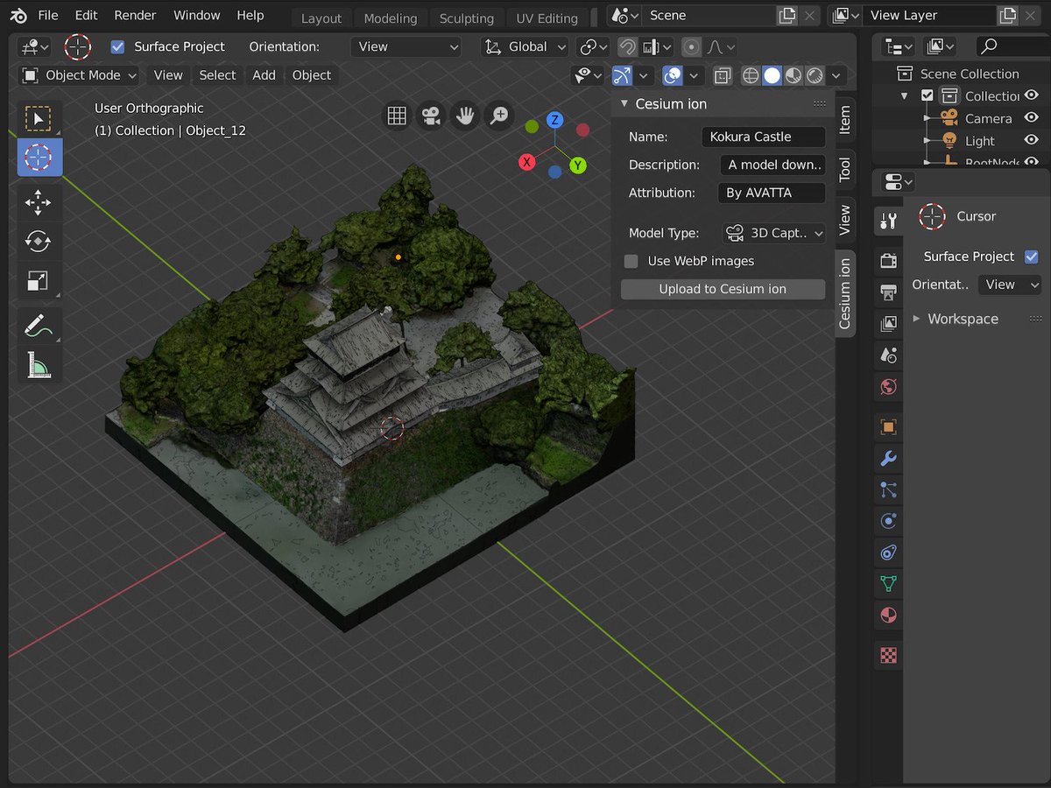Switch to the Modeling workspace tab

(x=391, y=18)
